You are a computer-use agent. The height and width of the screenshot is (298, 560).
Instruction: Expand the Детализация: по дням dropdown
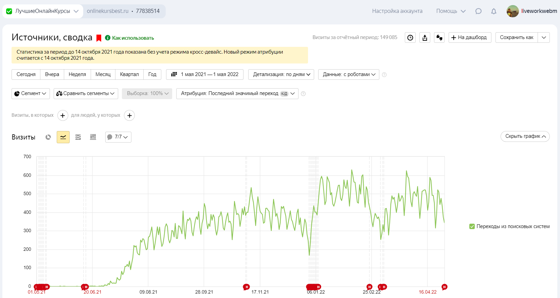281,74
